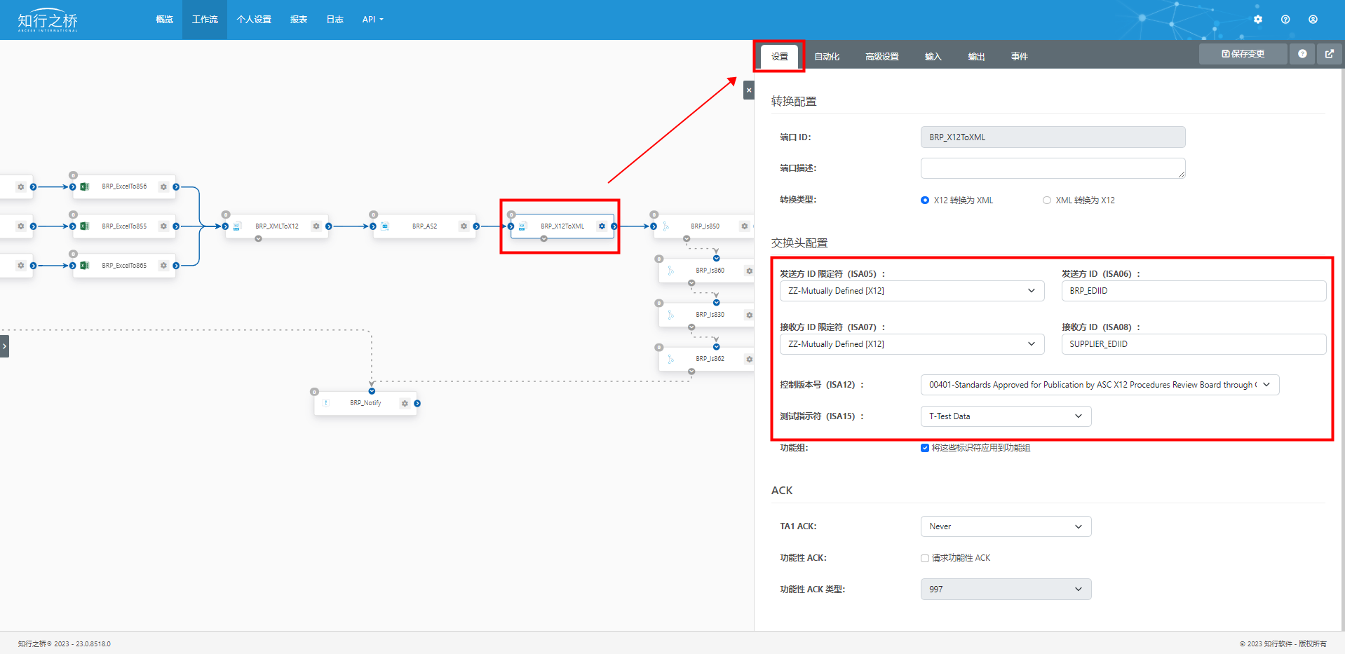
Task: Open the help icon in top navigation
Action: click(1285, 20)
